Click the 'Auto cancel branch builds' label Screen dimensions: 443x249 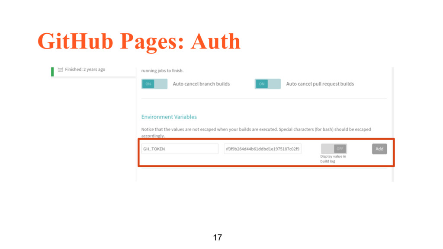click(x=201, y=84)
